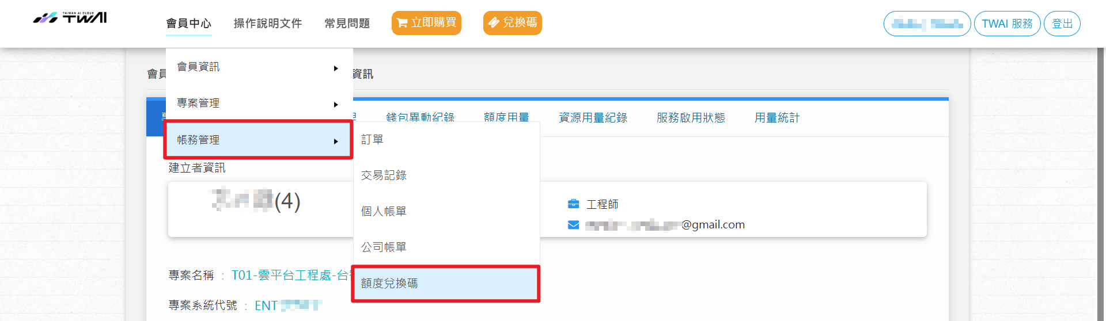This screenshot has height=321, width=1106.
Task: Click the shopping cart icon in 立即購買
Action: [x=402, y=23]
